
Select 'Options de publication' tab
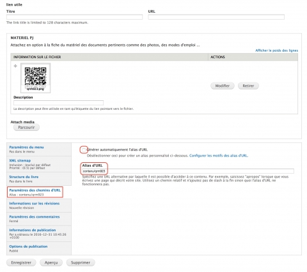tap(28, 246)
